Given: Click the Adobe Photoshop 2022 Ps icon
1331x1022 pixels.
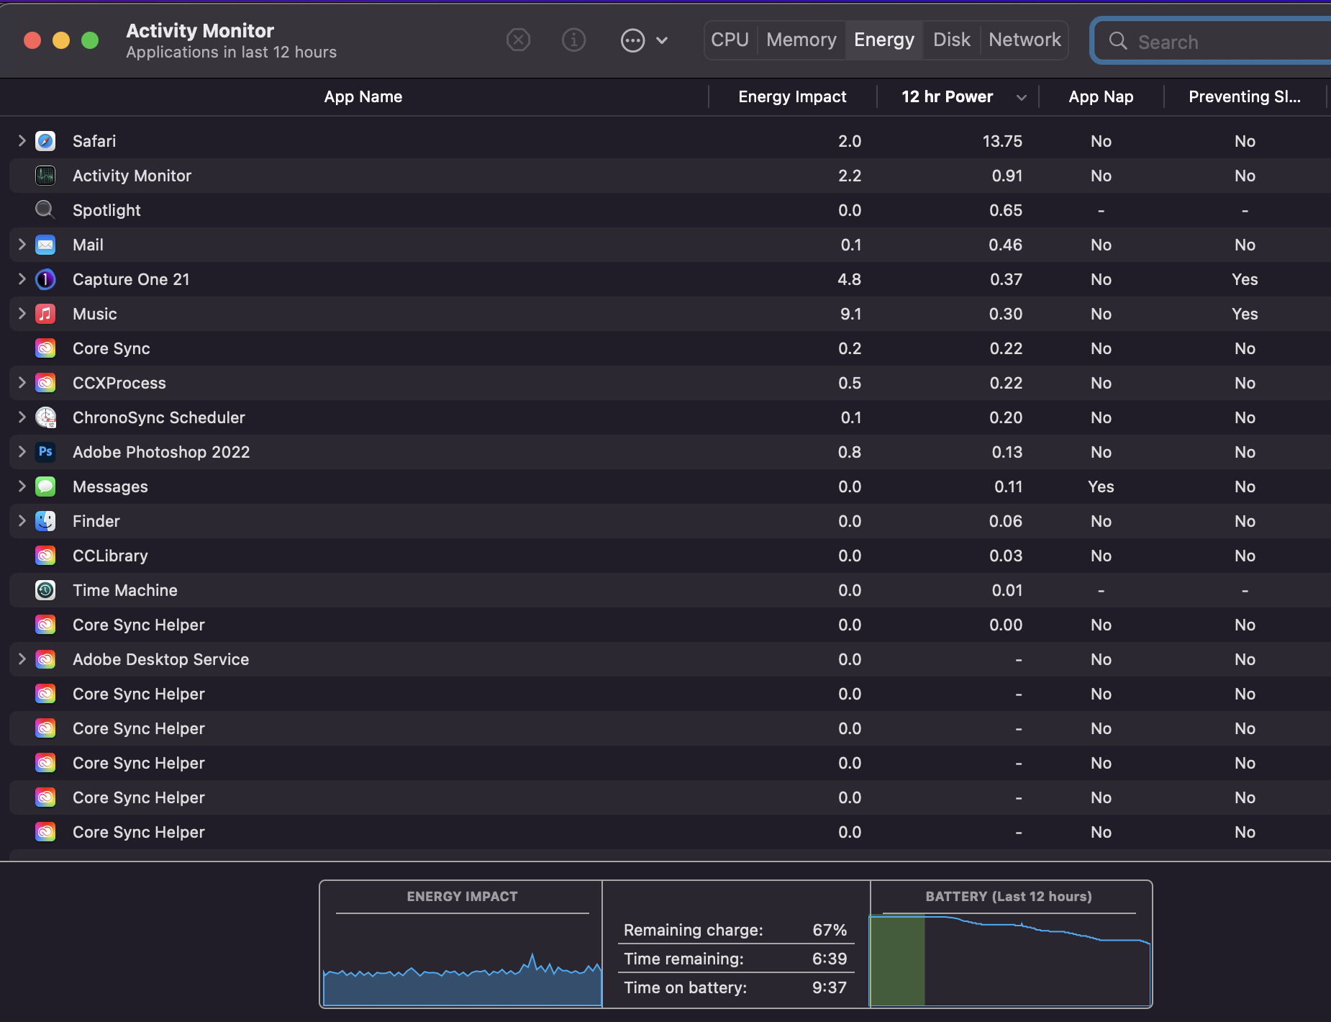Looking at the screenshot, I should pos(45,452).
